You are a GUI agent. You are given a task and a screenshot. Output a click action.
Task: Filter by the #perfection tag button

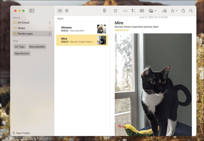tap(22, 53)
